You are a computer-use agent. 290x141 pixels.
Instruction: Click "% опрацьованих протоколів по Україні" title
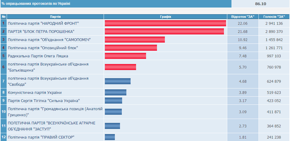36,4
